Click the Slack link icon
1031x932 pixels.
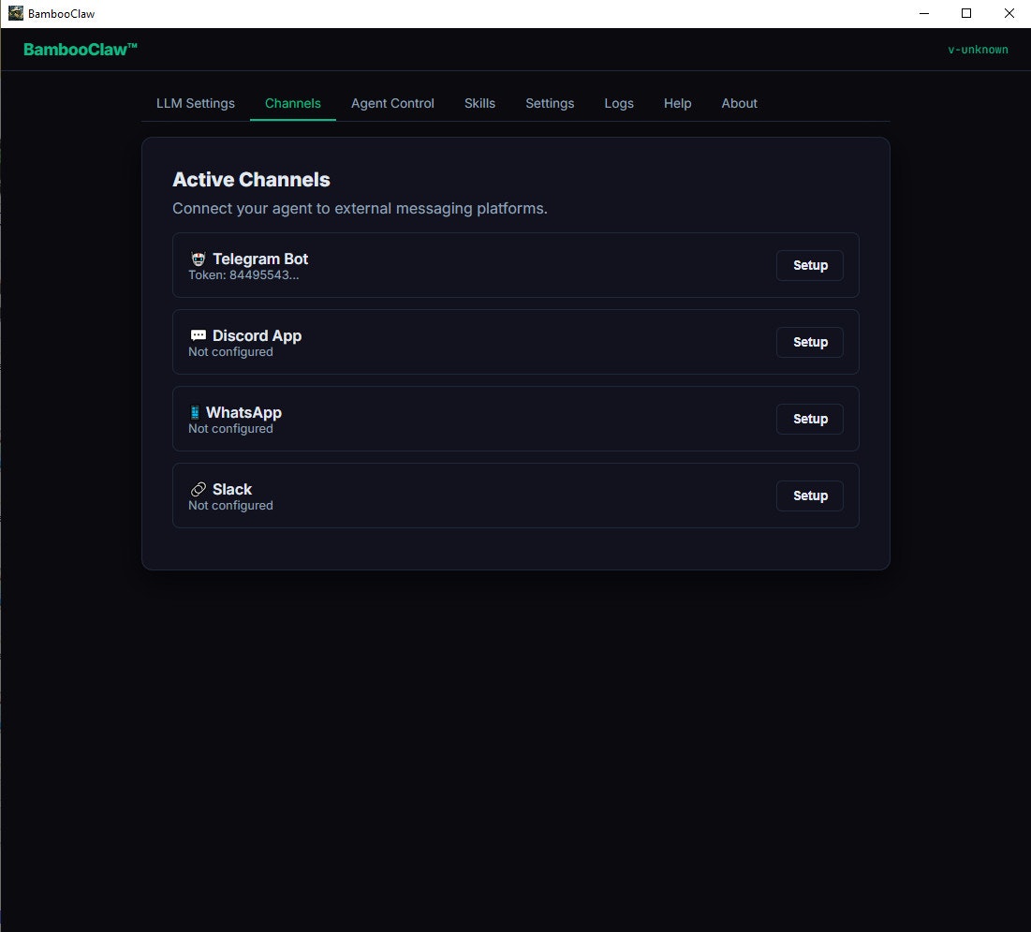(198, 489)
